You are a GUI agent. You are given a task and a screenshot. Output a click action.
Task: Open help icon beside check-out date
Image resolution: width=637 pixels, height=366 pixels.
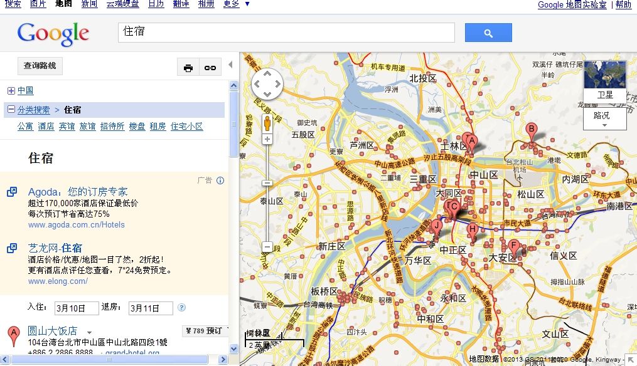point(181,308)
